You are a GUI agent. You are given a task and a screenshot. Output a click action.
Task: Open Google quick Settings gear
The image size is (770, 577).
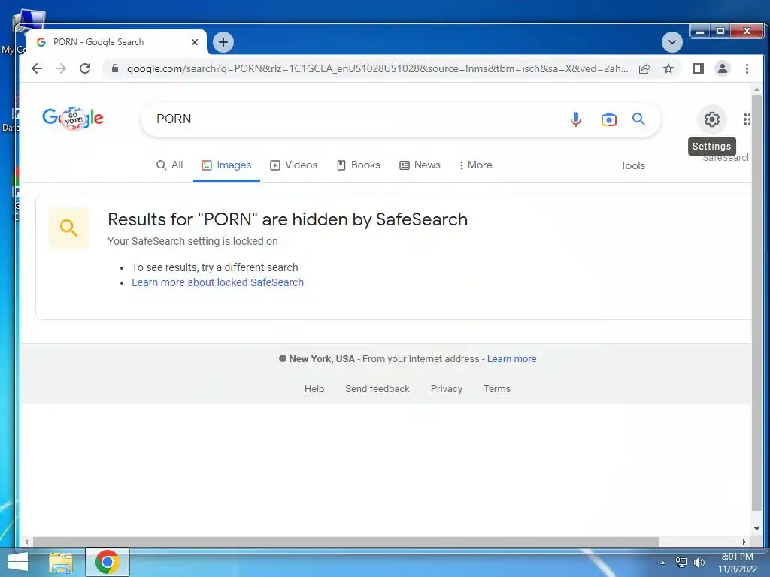click(x=711, y=119)
